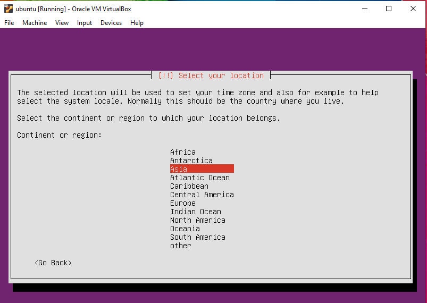Image resolution: width=427 pixels, height=303 pixels.
Task: Minimize the VirtualBox window
Action: pyautogui.click(x=365, y=9)
